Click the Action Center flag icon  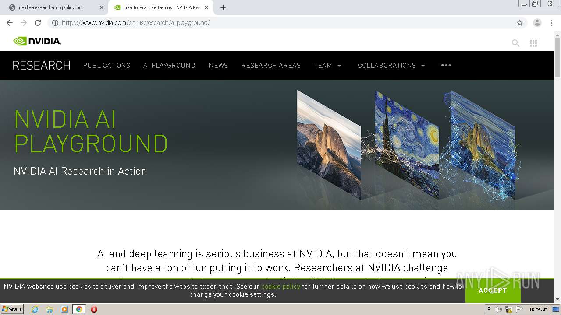519,309
